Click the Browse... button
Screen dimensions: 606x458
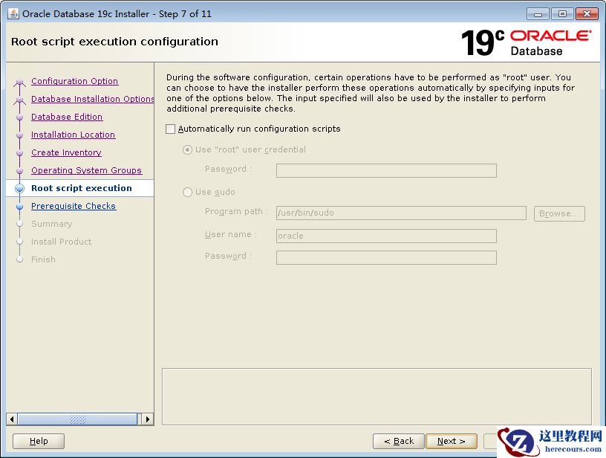(559, 213)
